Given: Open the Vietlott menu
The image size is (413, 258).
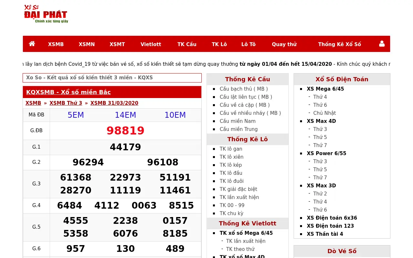Looking at the screenshot, I should [151, 44].
